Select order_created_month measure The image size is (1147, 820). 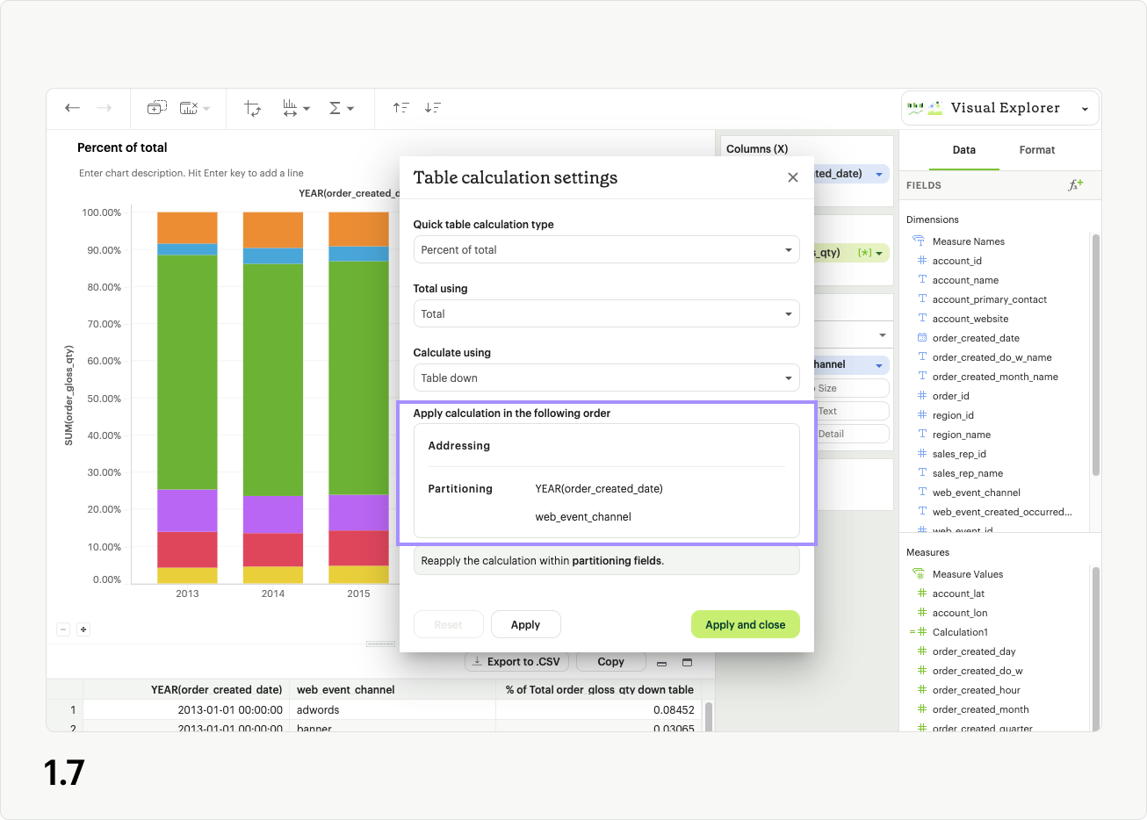coord(980,709)
